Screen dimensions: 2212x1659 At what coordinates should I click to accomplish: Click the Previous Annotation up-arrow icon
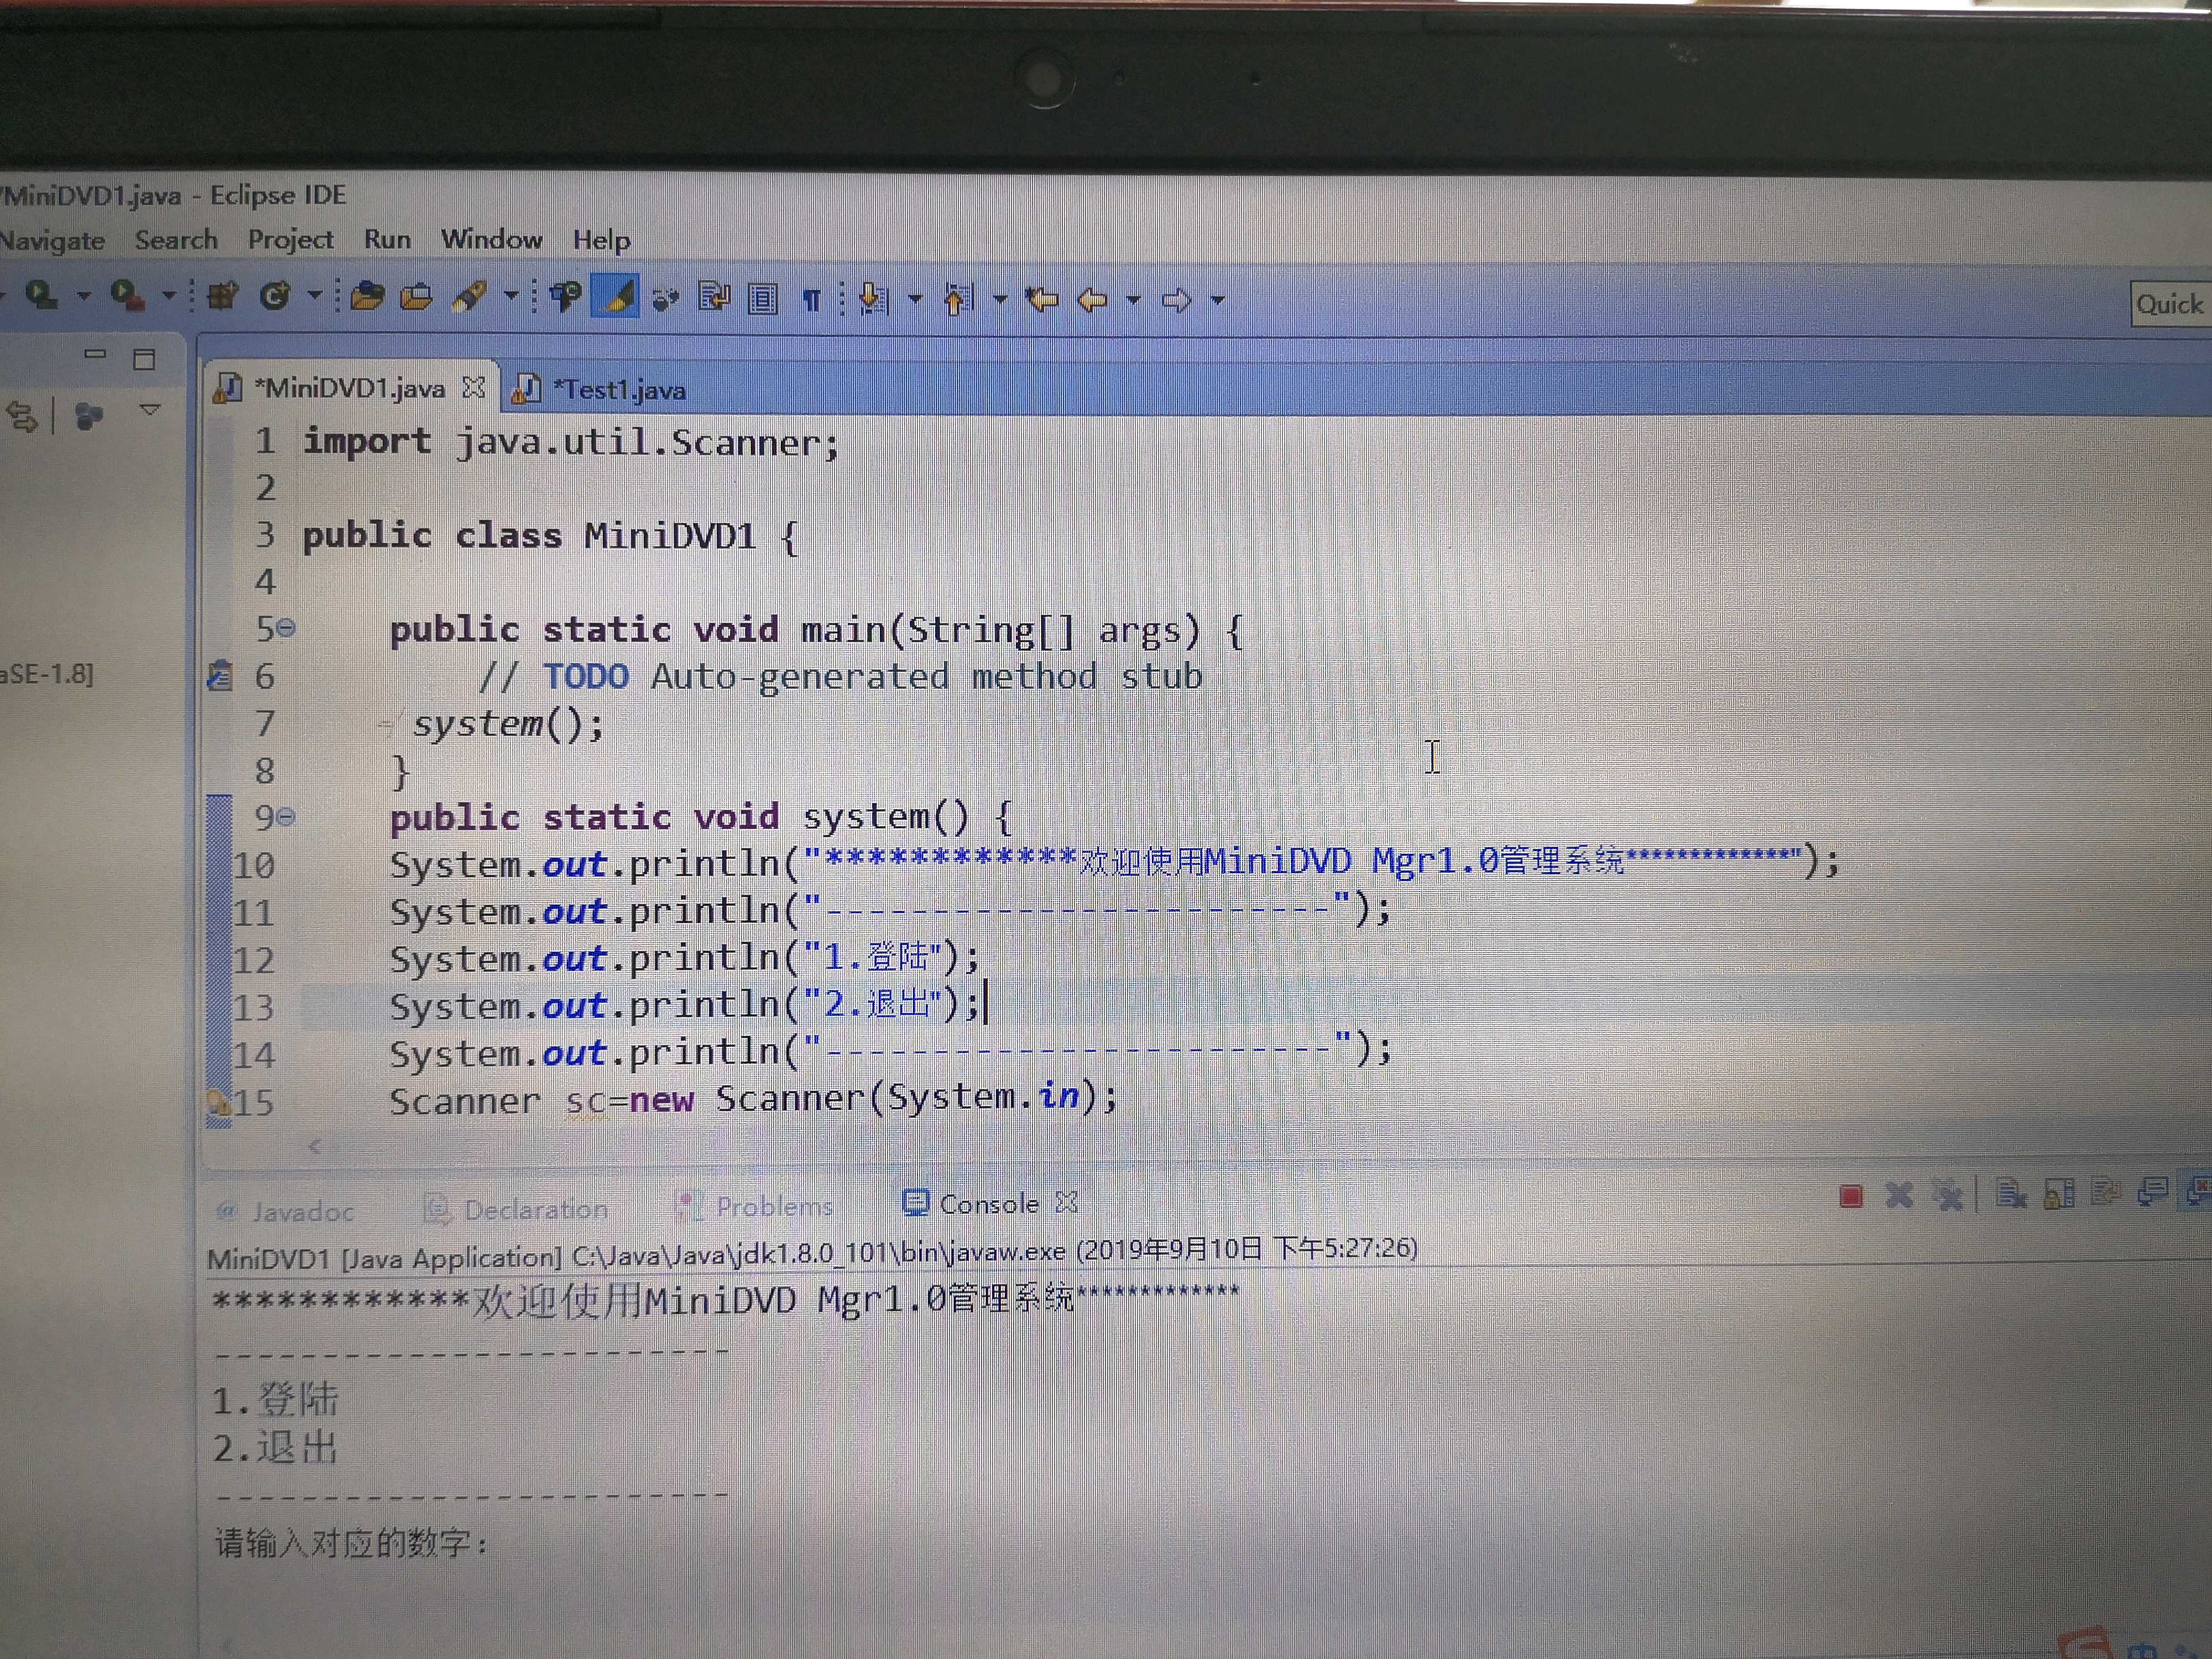959,299
